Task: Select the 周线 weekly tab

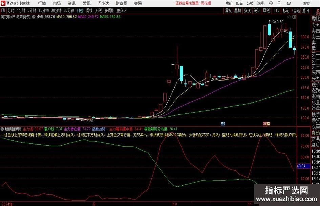Action: pos(89,10)
